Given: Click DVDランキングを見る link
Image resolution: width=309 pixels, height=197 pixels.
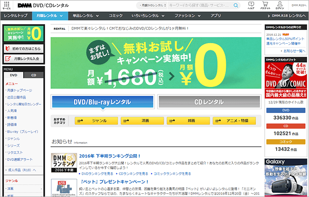Looking at the screenshot, I should (x=97, y=174).
